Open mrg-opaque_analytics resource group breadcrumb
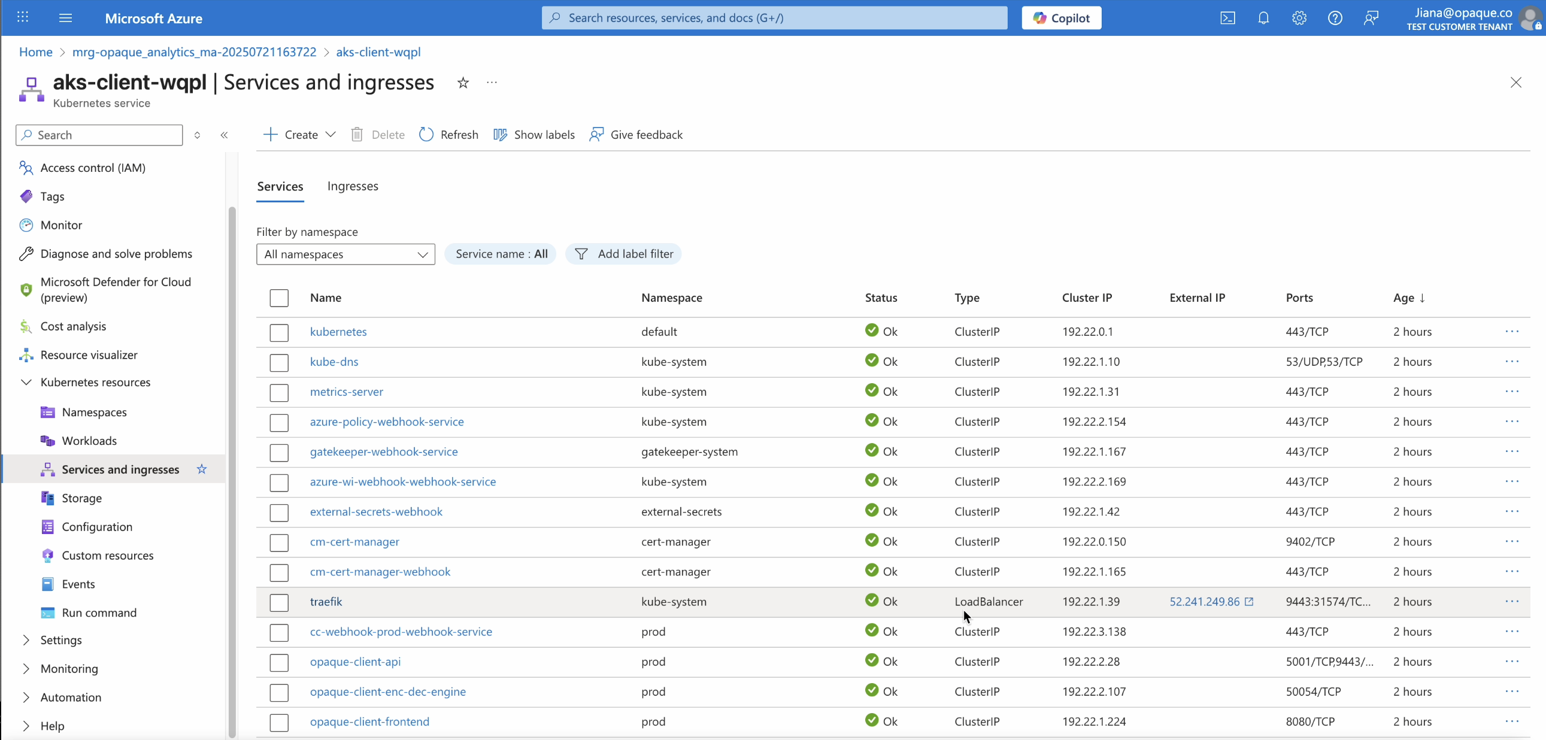 pos(195,51)
